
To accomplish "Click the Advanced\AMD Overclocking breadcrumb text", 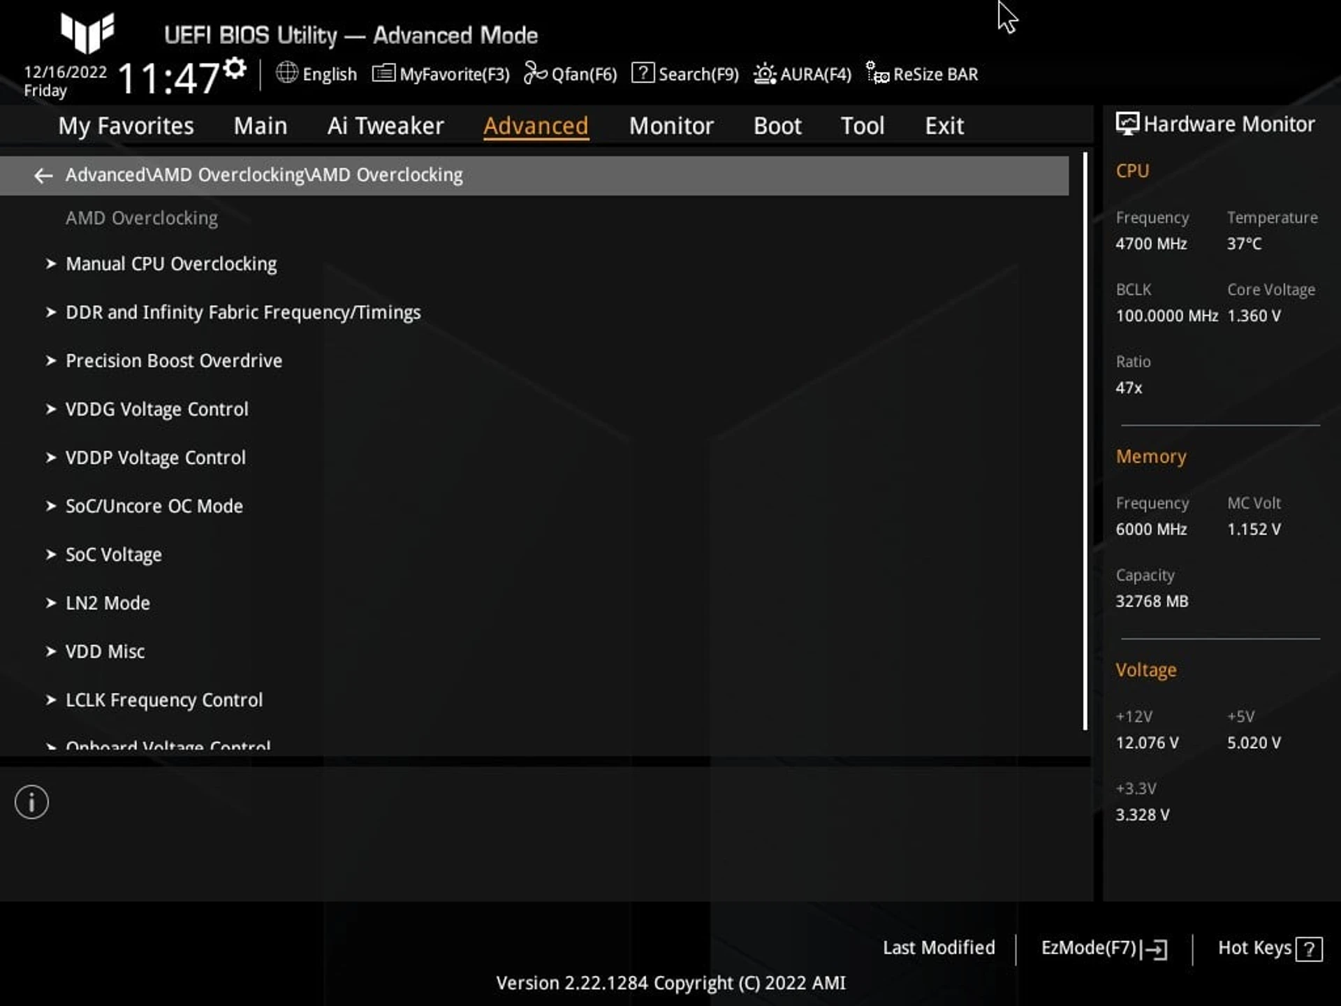I will [x=264, y=175].
